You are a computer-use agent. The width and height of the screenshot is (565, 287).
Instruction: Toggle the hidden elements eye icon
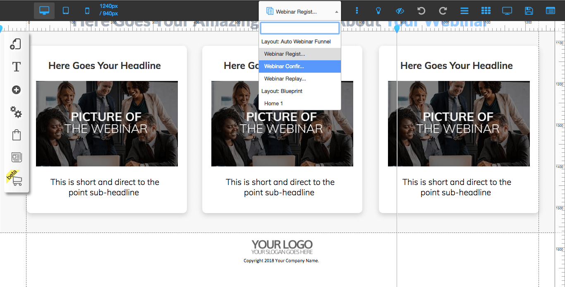pyautogui.click(x=399, y=11)
